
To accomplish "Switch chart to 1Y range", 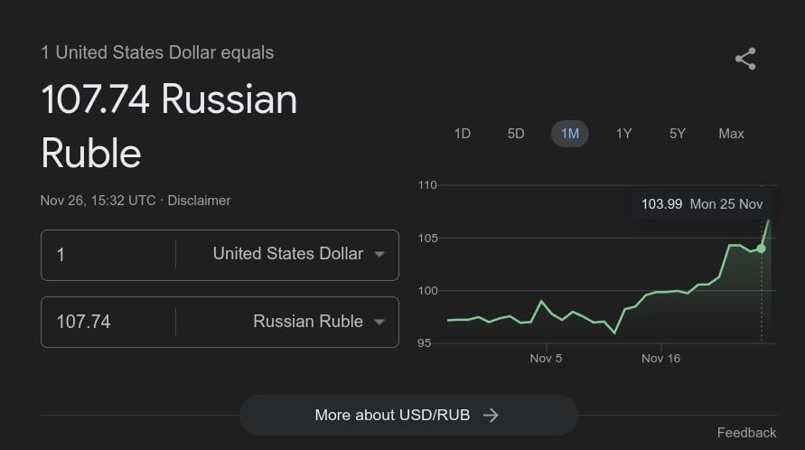I will (x=623, y=134).
